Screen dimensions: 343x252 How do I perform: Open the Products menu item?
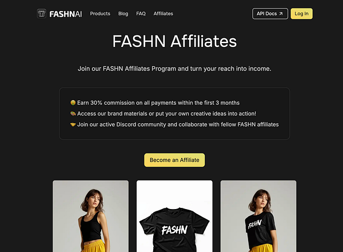click(x=100, y=14)
